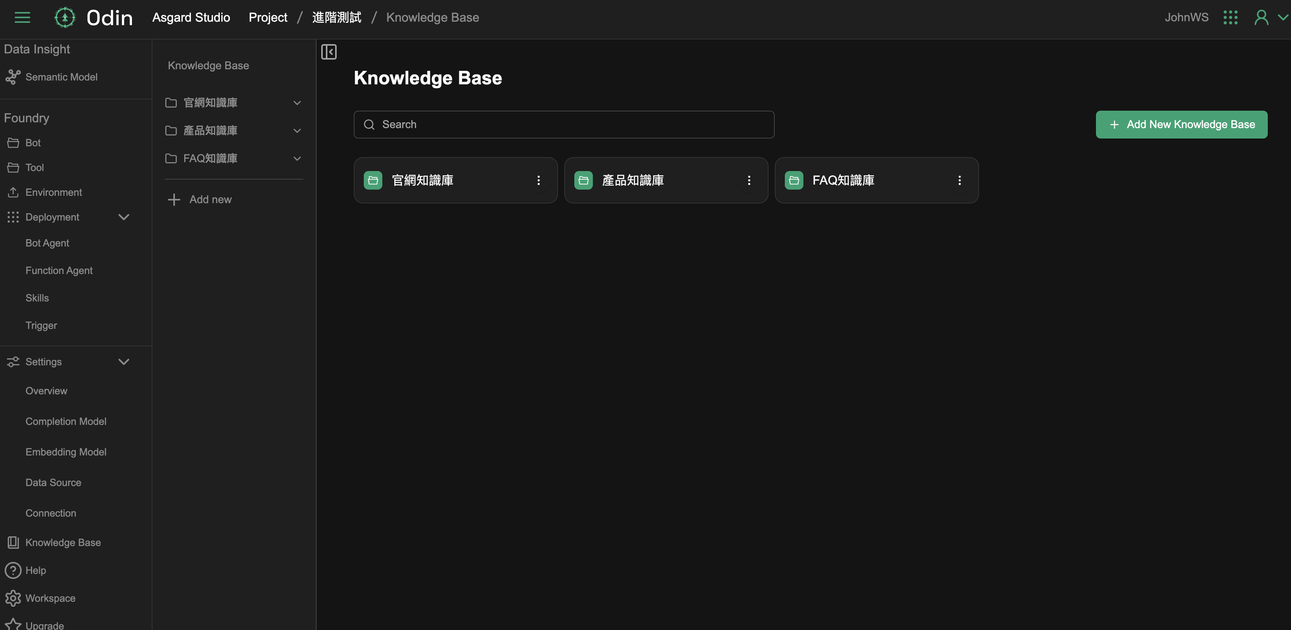The width and height of the screenshot is (1291, 630).
Task: Click the Odin logo icon
Action: 65,17
